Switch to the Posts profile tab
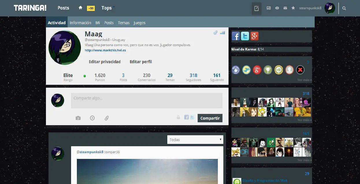 [x=109, y=22]
